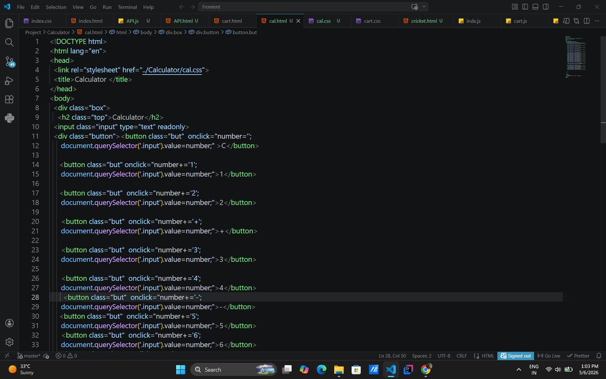This screenshot has height=379, width=606.
Task: Click the ../Calculator/cal.css link
Action: click(171, 70)
